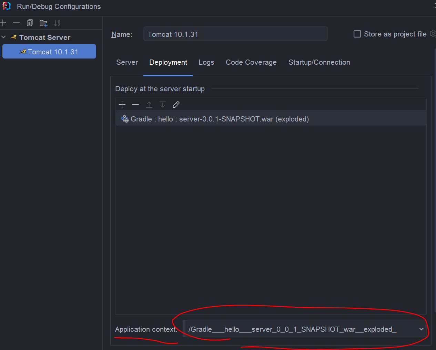Image resolution: width=436 pixels, height=350 pixels.
Task: Select the Deployment tab
Action: tap(168, 62)
